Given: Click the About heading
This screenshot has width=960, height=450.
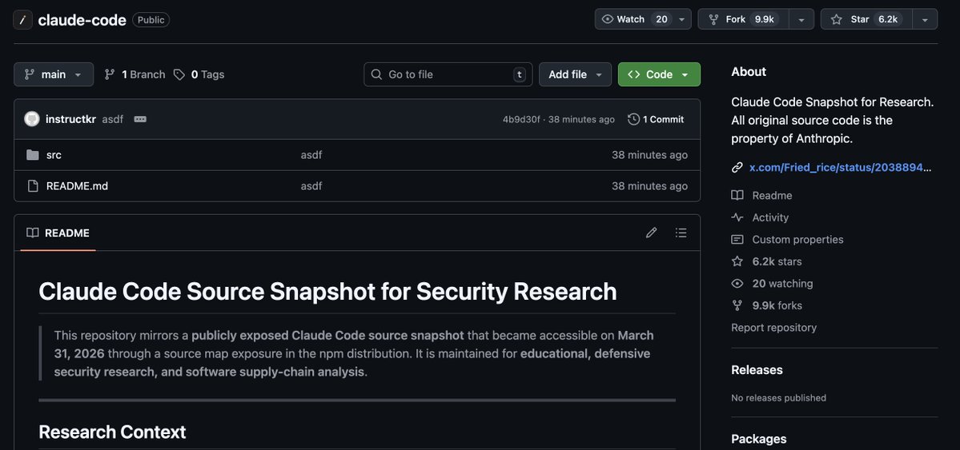Looking at the screenshot, I should pyautogui.click(x=748, y=71).
